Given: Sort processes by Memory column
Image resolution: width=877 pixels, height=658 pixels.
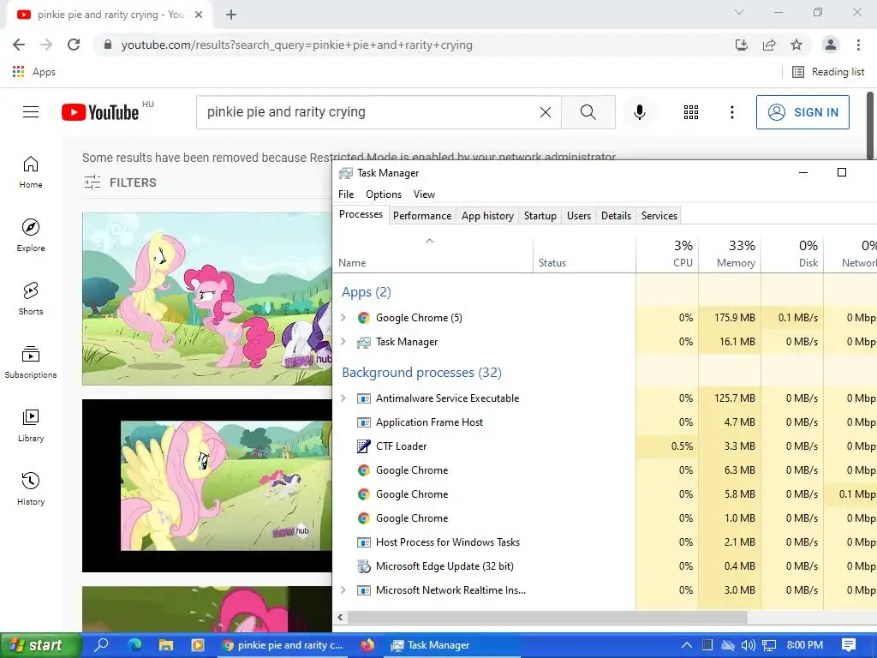Looking at the screenshot, I should 730,254.
